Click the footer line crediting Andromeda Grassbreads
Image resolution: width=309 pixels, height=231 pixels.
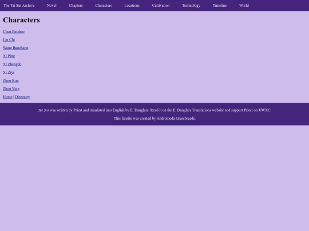[154, 118]
